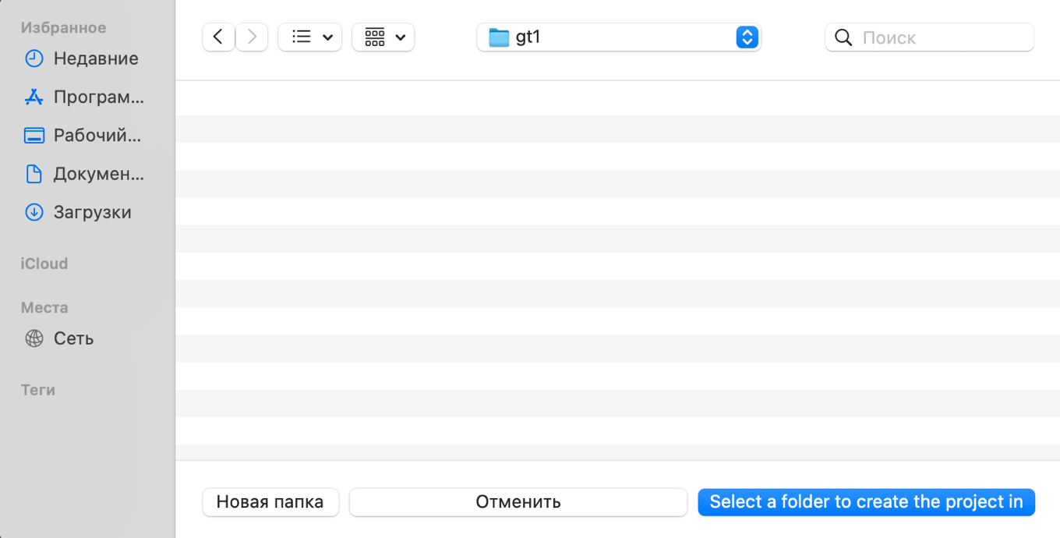Confirm with Select a folder to create the project in
This screenshot has width=1060, height=538.
pyautogui.click(x=866, y=502)
